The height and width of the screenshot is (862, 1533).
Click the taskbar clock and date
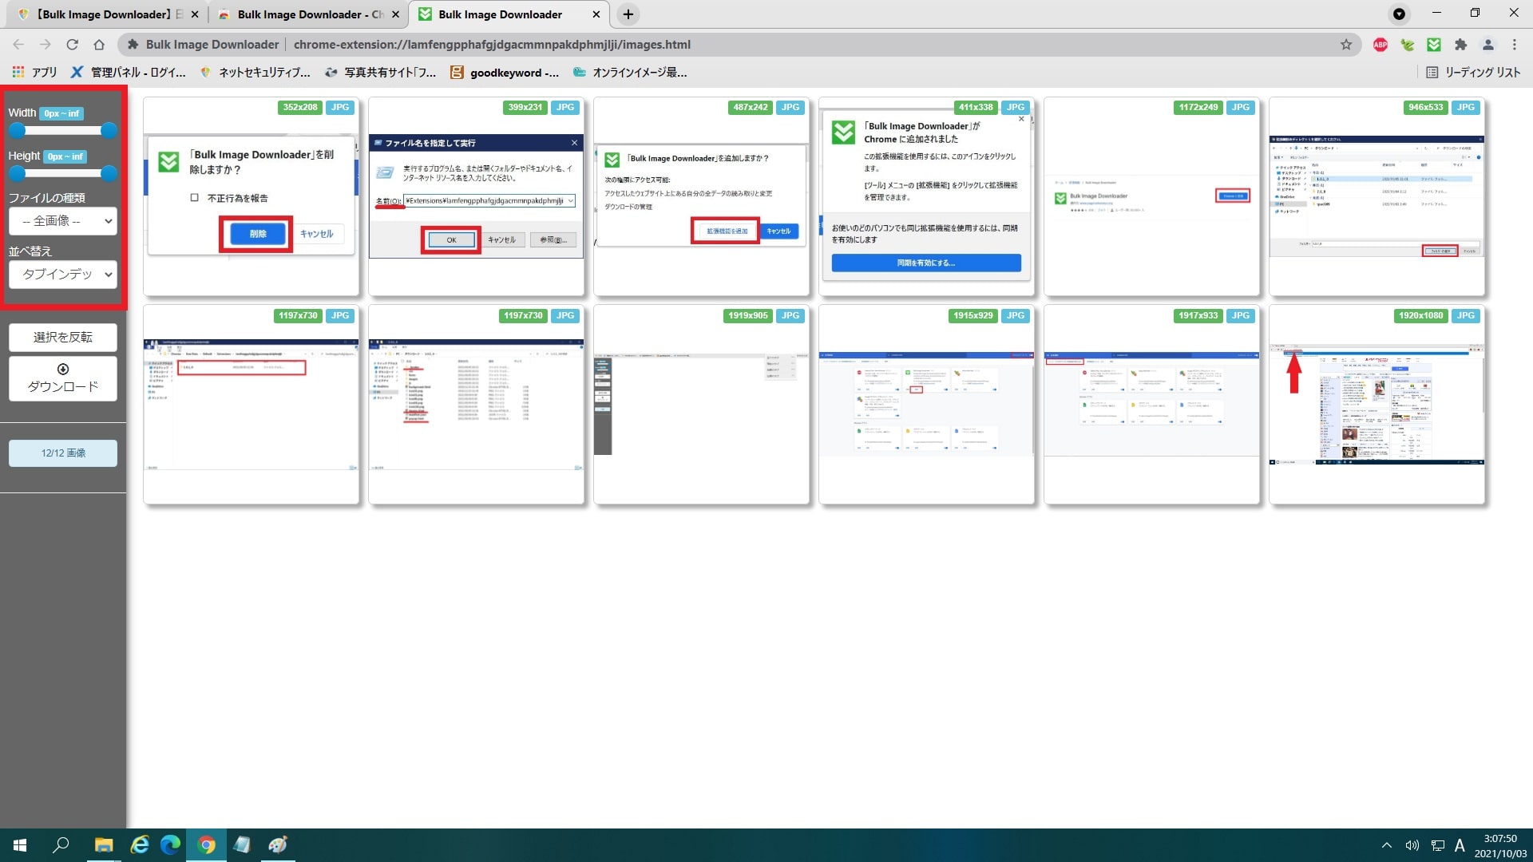point(1500,845)
